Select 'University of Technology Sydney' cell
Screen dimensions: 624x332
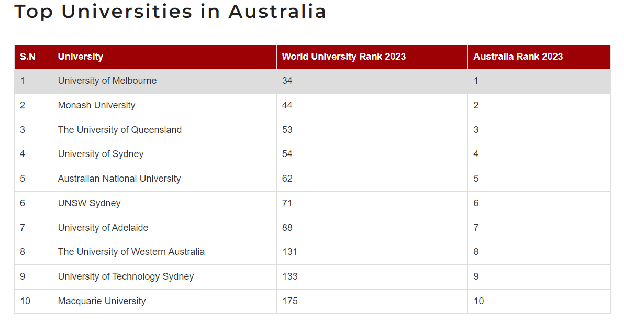click(x=126, y=276)
